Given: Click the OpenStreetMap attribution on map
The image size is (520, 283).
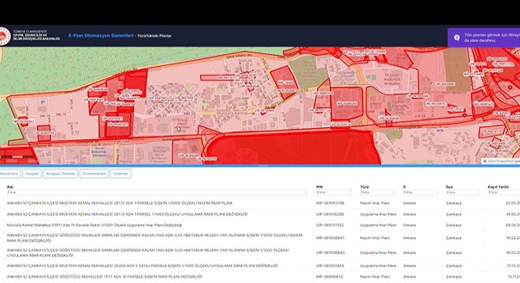Looking at the screenshot, I should [501, 161].
